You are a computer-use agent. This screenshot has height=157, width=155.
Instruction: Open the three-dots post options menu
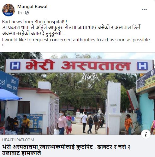[144, 9]
